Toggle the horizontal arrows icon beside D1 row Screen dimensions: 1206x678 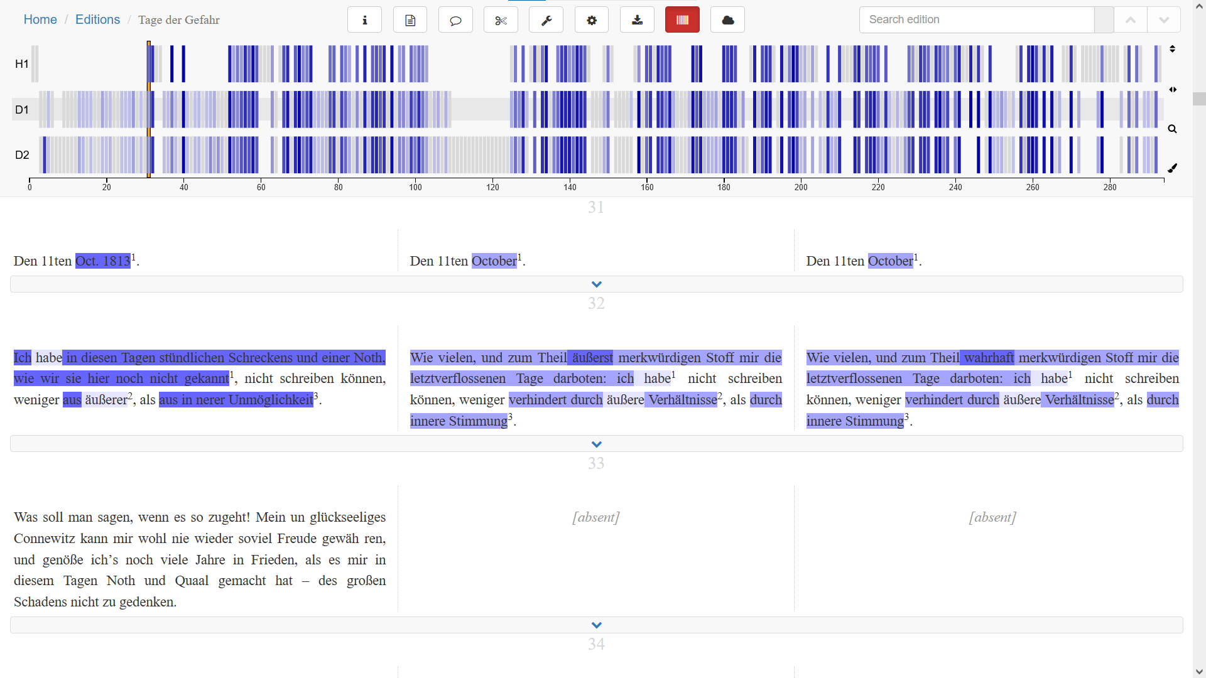1172,90
